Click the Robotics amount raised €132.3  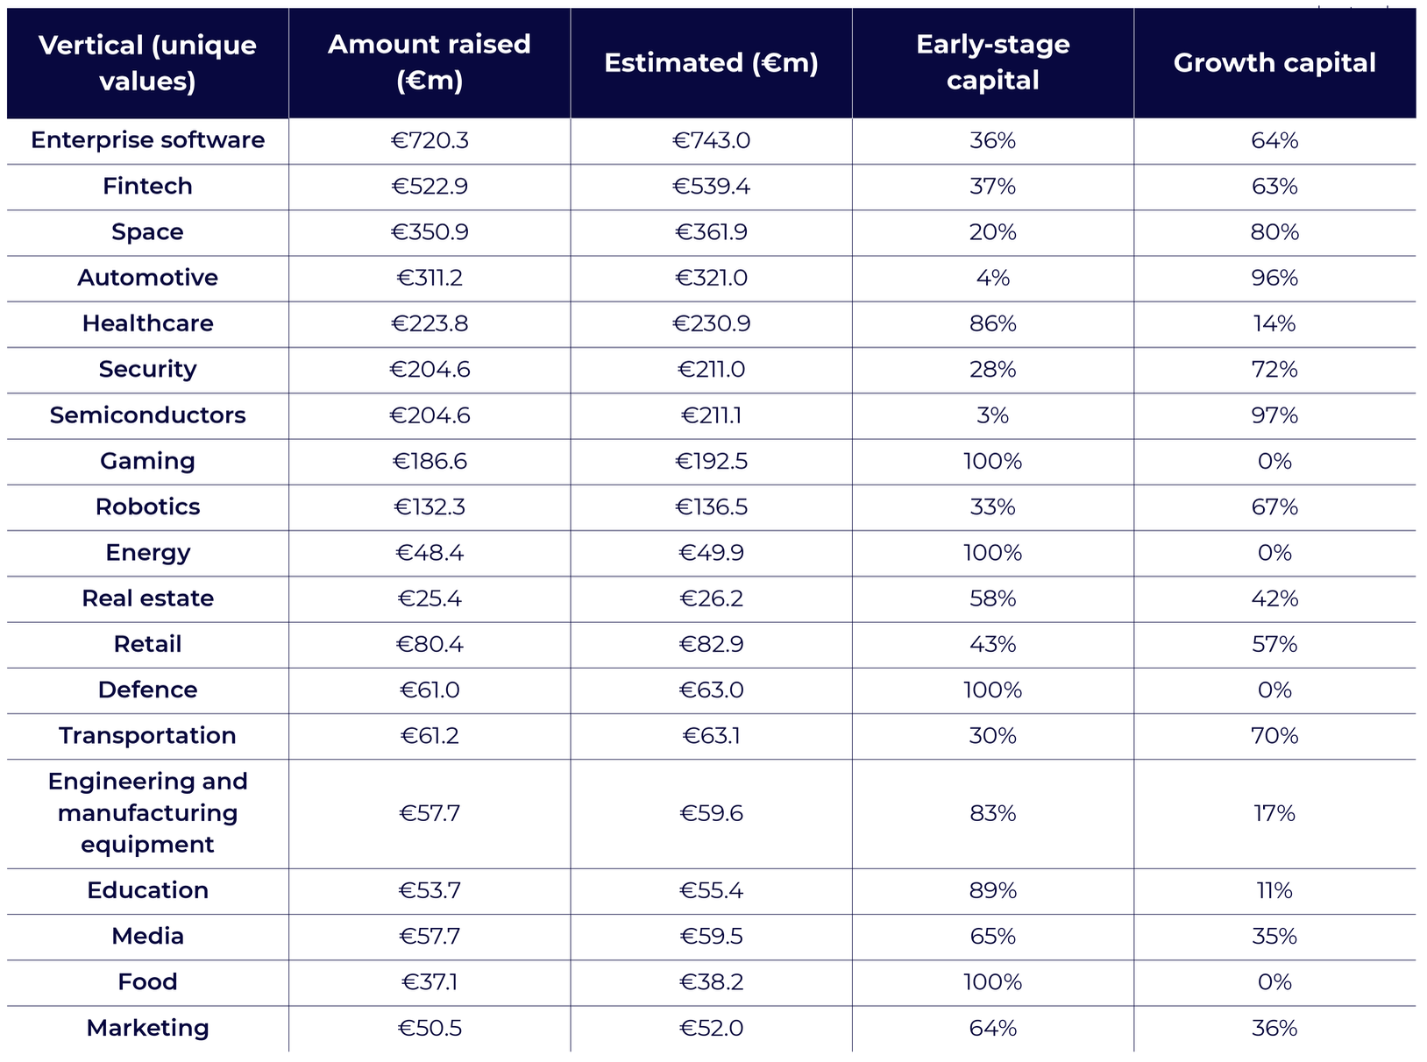pos(430,506)
